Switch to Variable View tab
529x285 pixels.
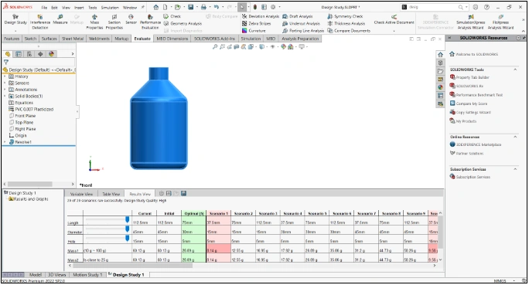(x=81, y=195)
